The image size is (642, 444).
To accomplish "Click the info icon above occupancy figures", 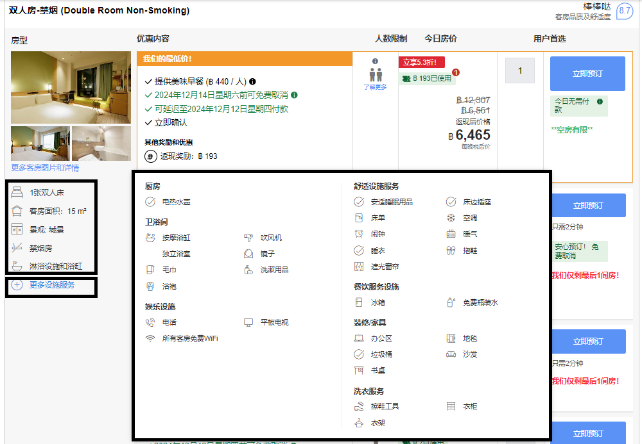I will (375, 61).
